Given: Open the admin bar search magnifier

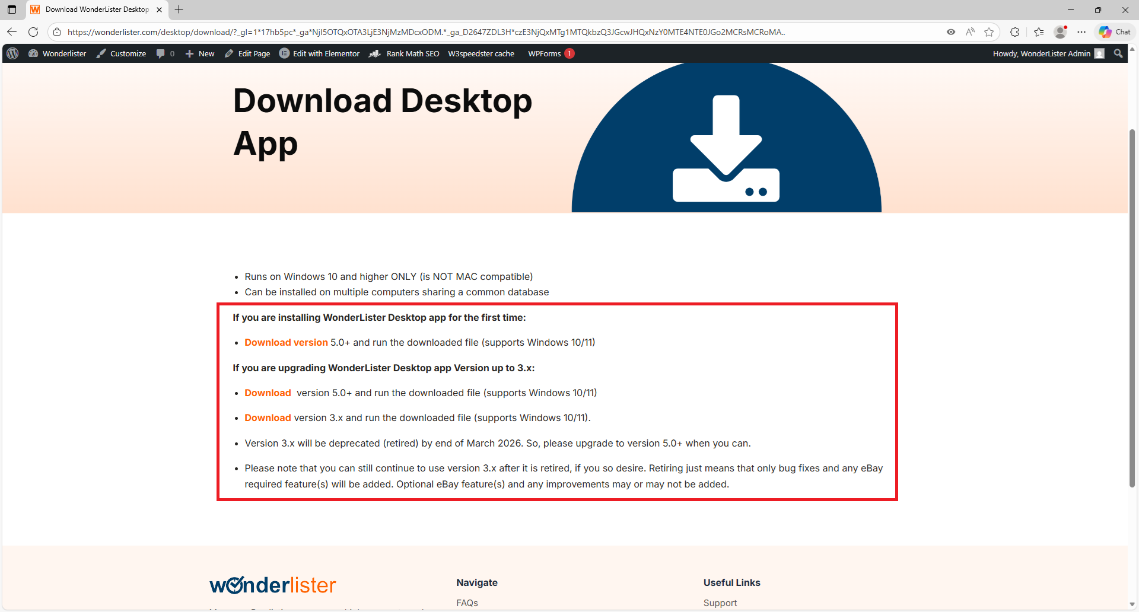Looking at the screenshot, I should [x=1118, y=53].
